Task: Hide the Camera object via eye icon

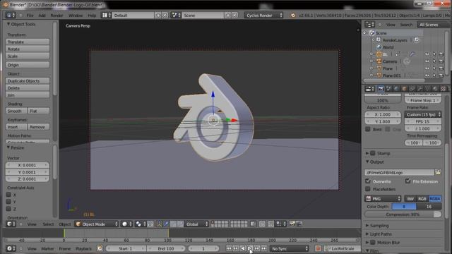Action: pyautogui.click(x=427, y=61)
